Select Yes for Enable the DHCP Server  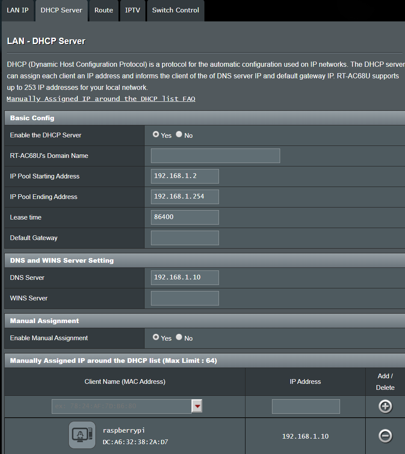point(156,134)
